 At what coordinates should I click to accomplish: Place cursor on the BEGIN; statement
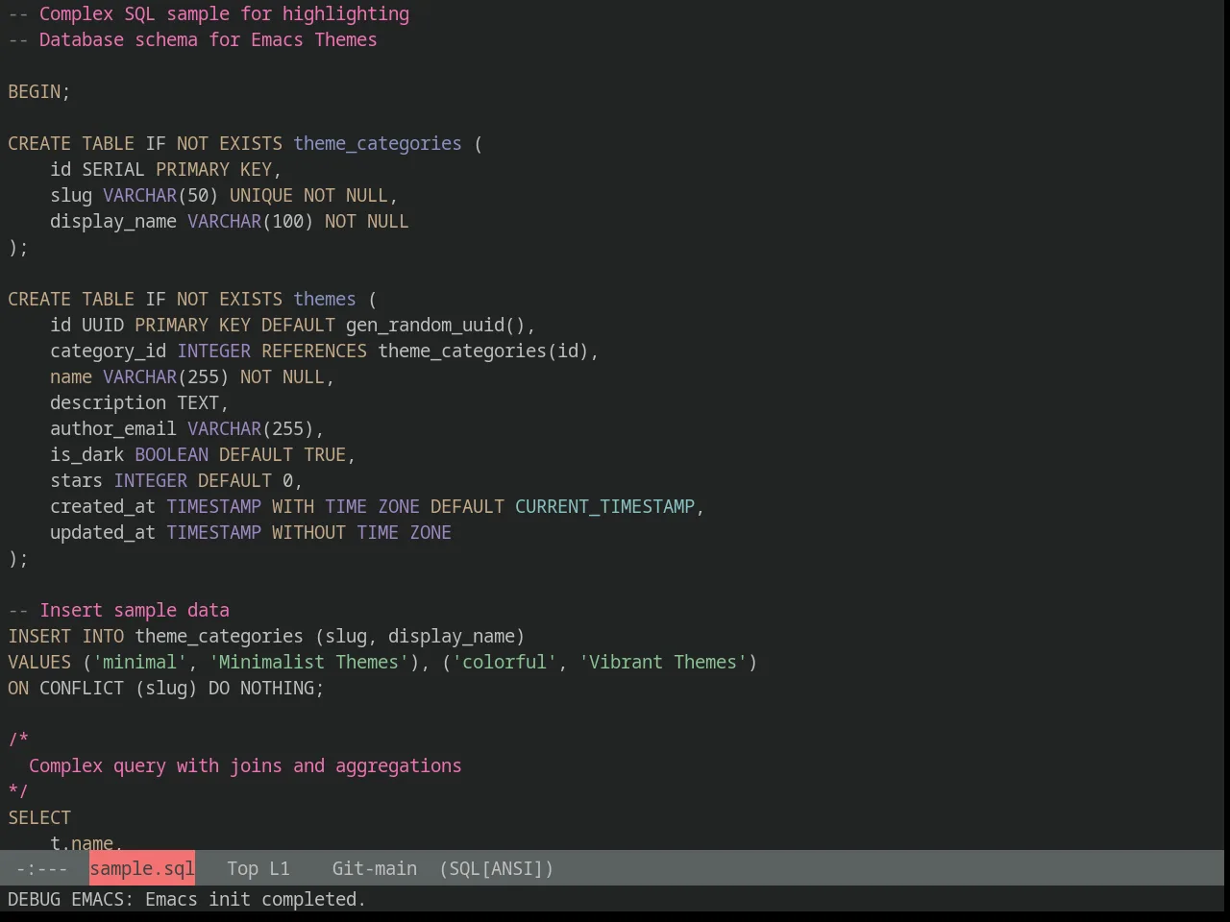(39, 91)
